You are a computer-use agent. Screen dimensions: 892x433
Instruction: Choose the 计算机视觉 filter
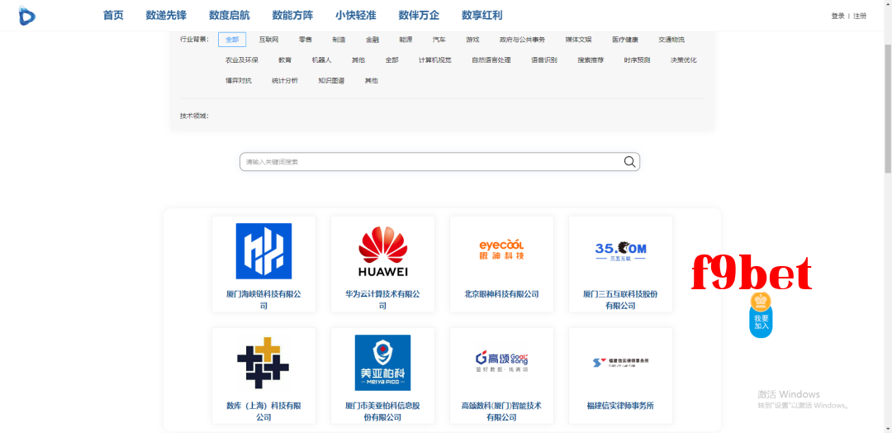pyautogui.click(x=435, y=59)
